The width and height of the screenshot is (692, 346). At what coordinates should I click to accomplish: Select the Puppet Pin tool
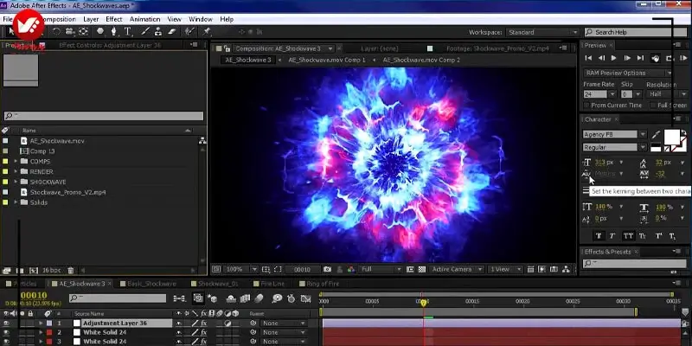tap(206, 31)
